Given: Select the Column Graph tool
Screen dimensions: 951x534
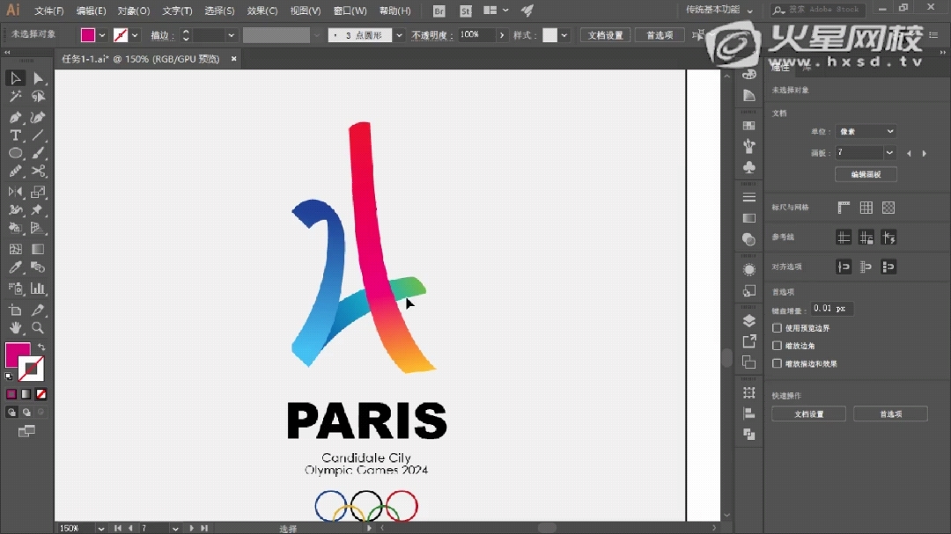Looking at the screenshot, I should 38,289.
